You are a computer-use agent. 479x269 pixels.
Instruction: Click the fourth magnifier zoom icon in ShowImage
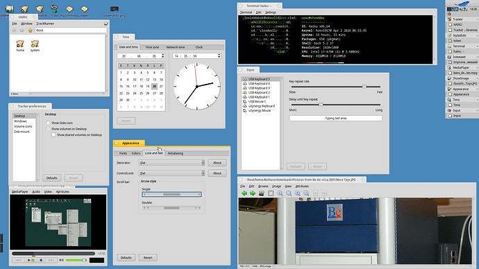click(306, 193)
